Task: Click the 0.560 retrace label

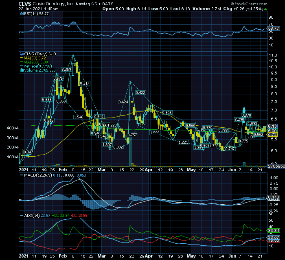Action: [191, 125]
